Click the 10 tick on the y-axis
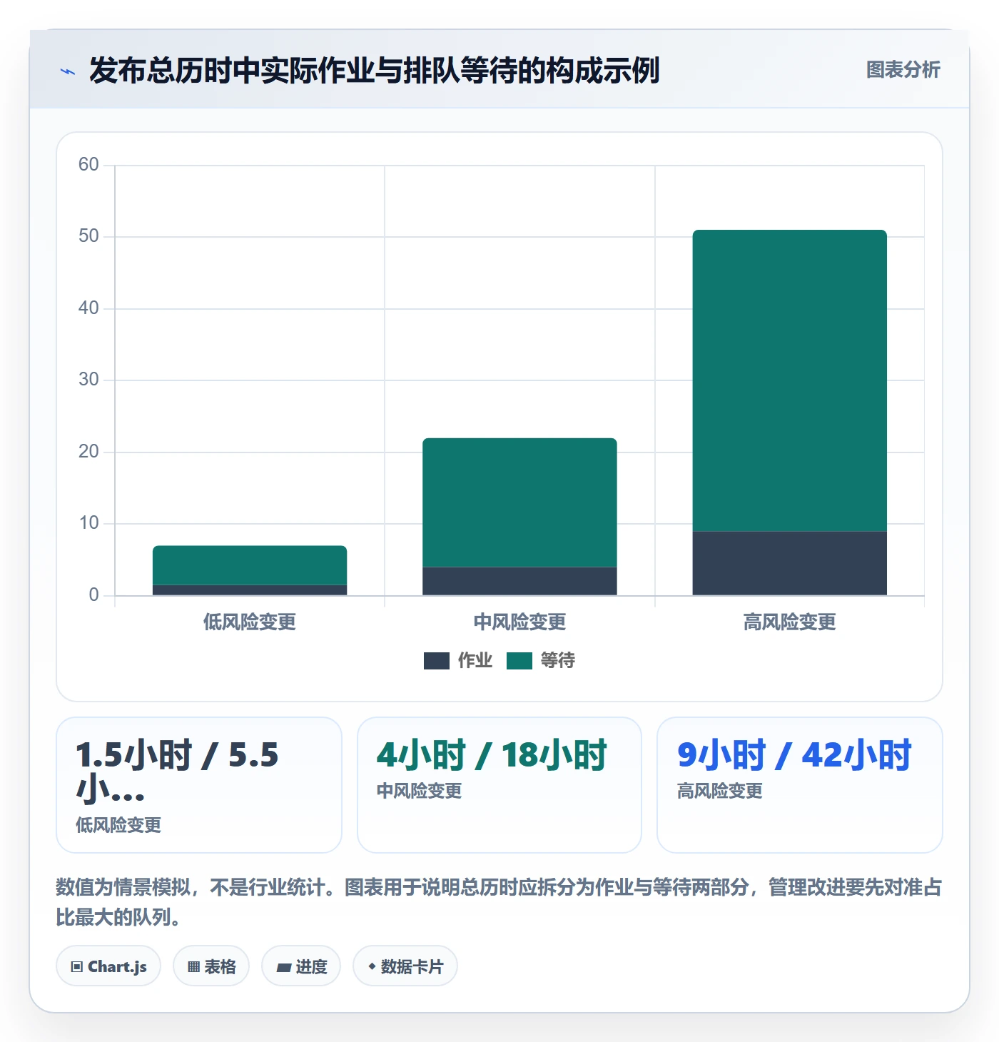Image resolution: width=999 pixels, height=1042 pixels. coord(88,523)
